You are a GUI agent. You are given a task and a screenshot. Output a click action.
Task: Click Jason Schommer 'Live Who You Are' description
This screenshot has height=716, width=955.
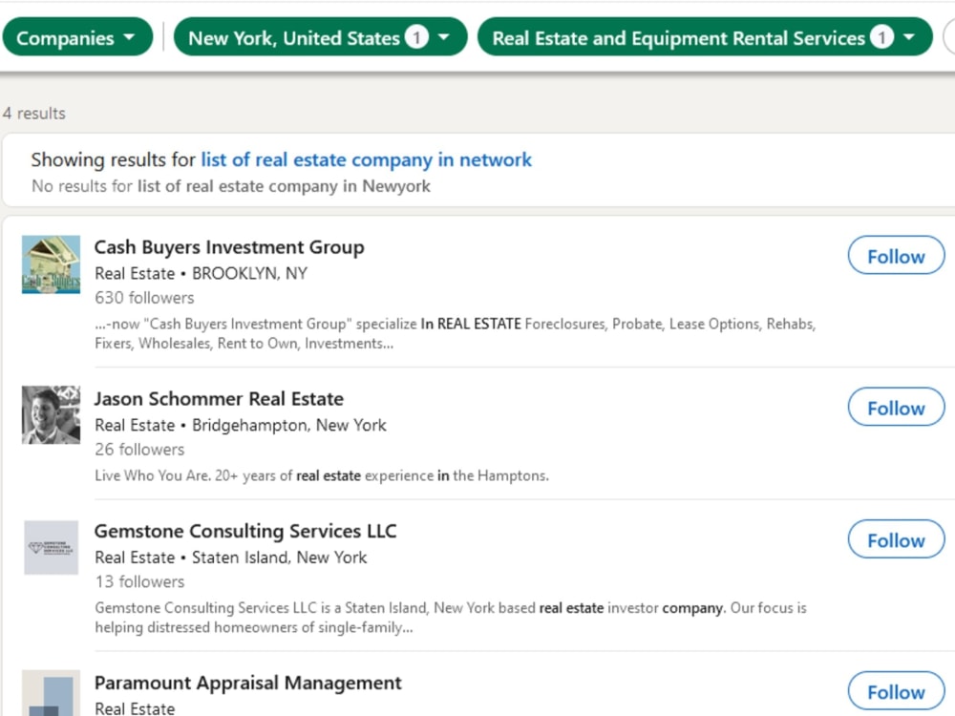pyautogui.click(x=322, y=475)
